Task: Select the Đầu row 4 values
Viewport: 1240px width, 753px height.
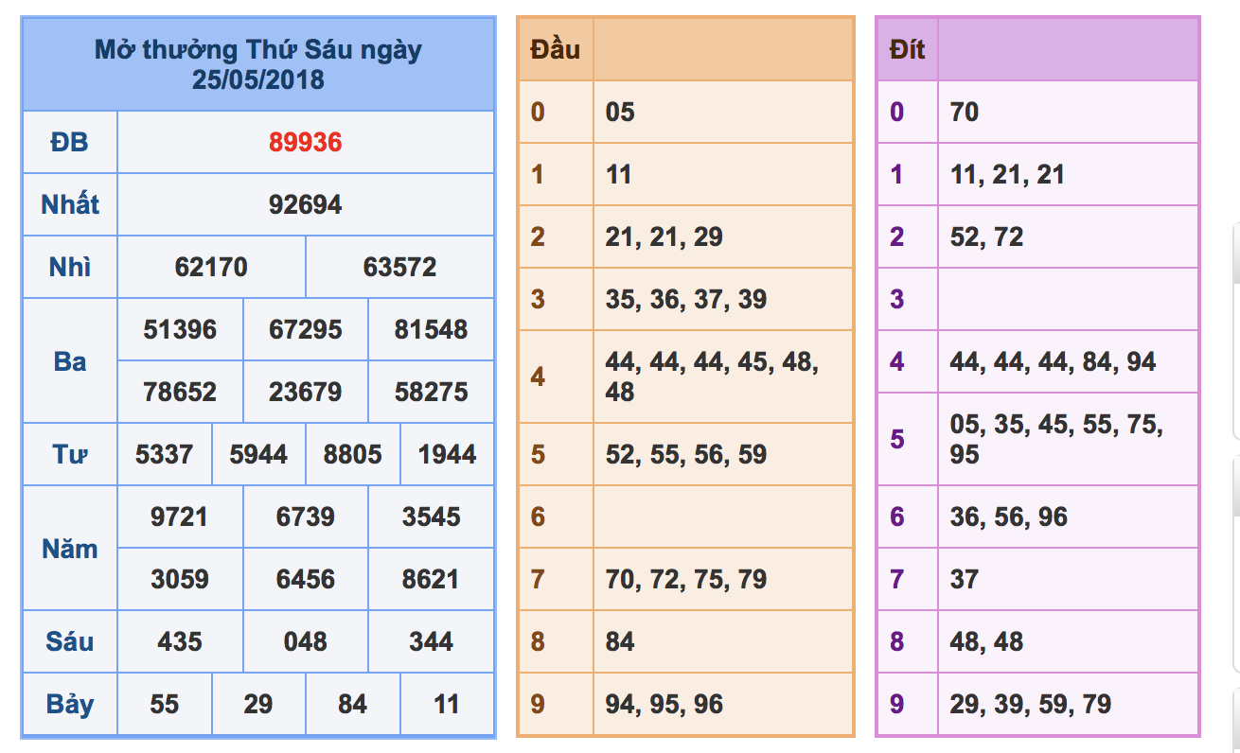Action: (x=712, y=376)
